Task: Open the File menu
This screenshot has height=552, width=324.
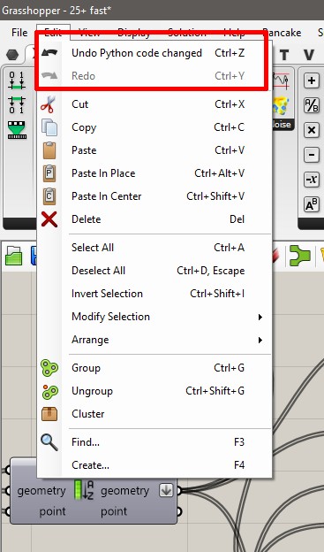Action: (x=19, y=33)
